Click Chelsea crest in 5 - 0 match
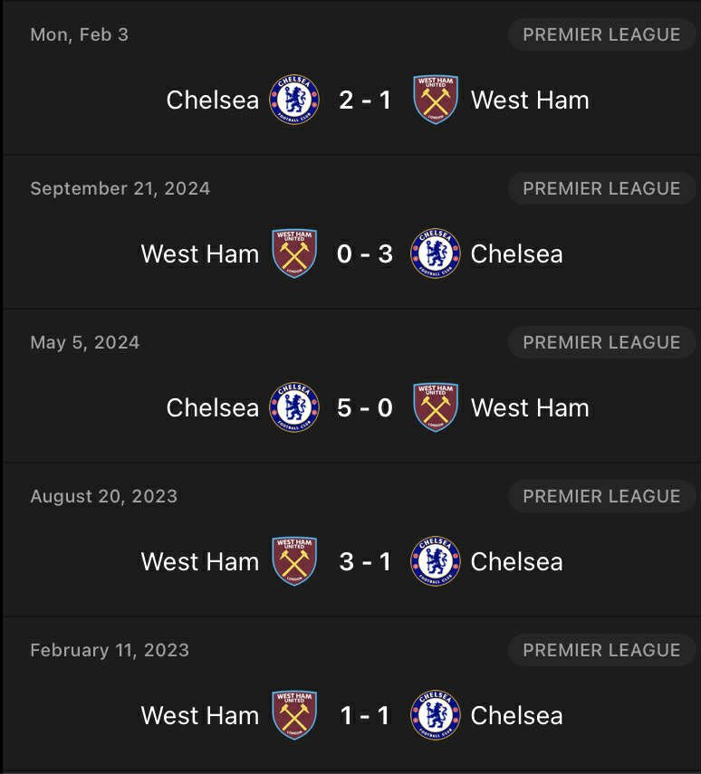This screenshot has width=701, height=774. coord(294,407)
